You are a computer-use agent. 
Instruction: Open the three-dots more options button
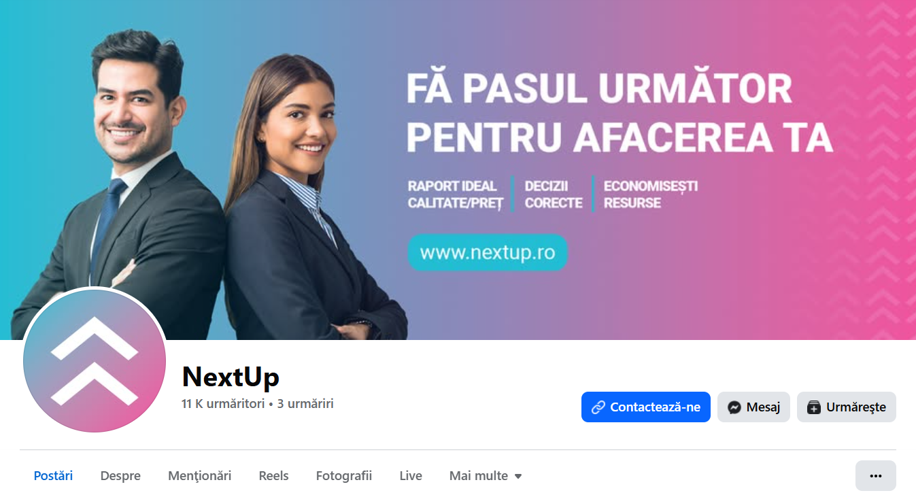pos(875,476)
